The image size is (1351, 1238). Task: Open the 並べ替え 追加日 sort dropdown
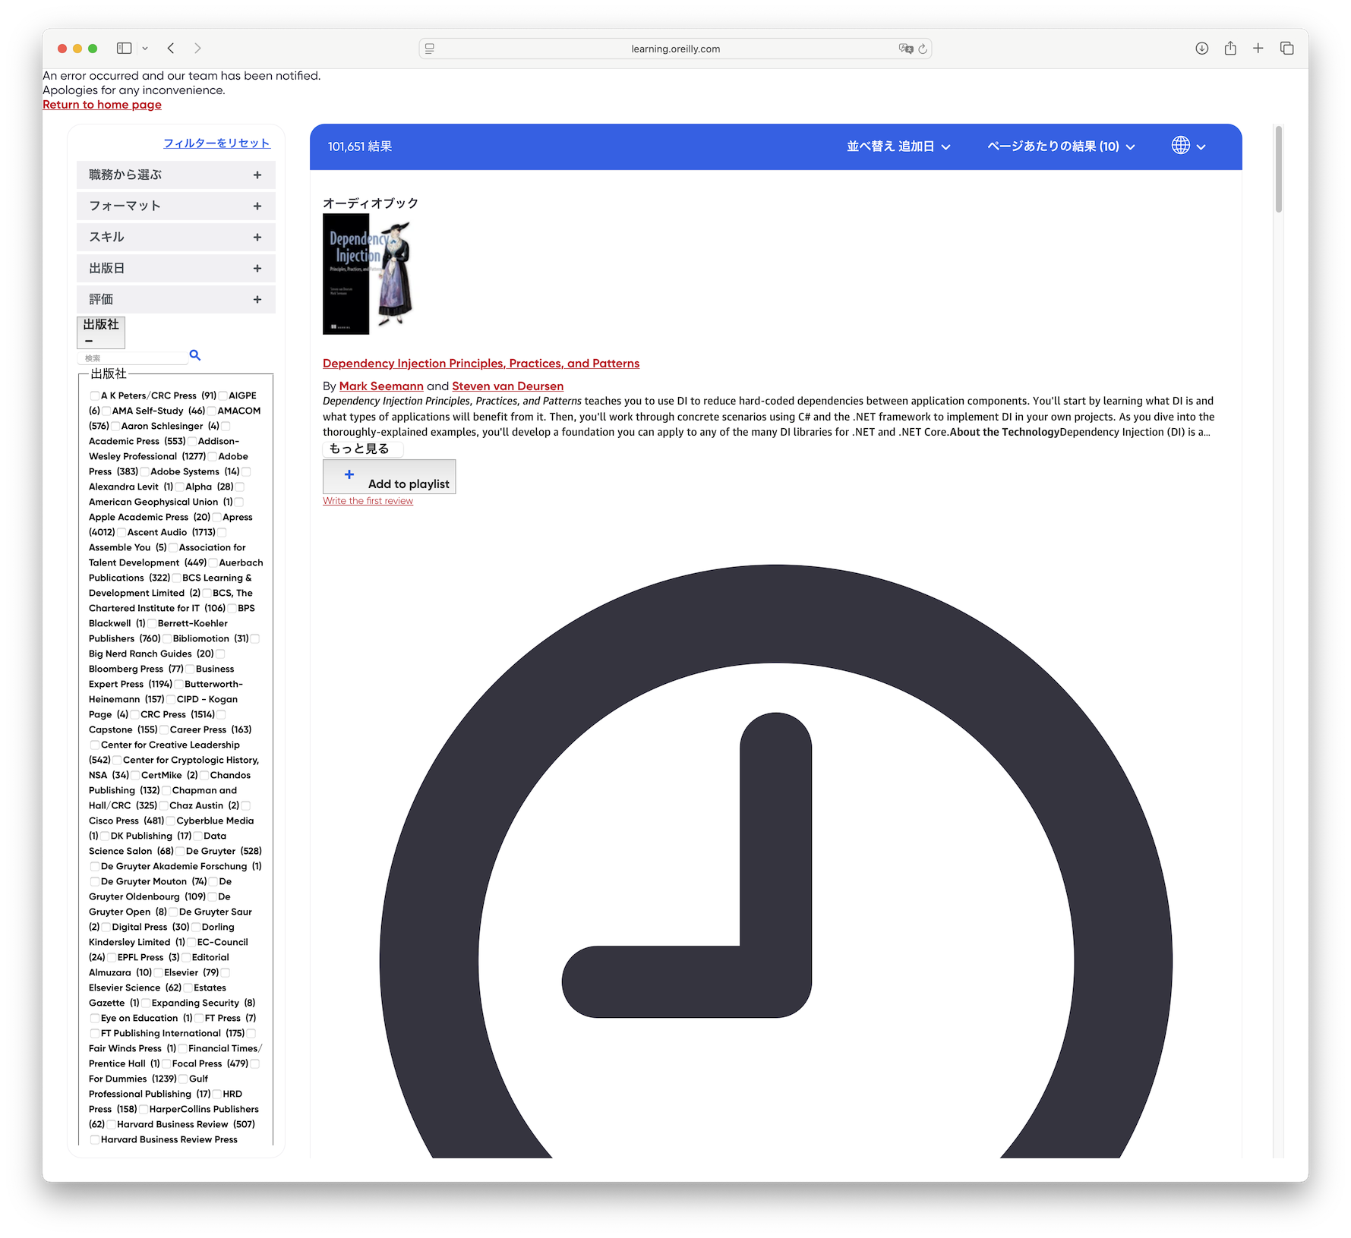pos(899,146)
